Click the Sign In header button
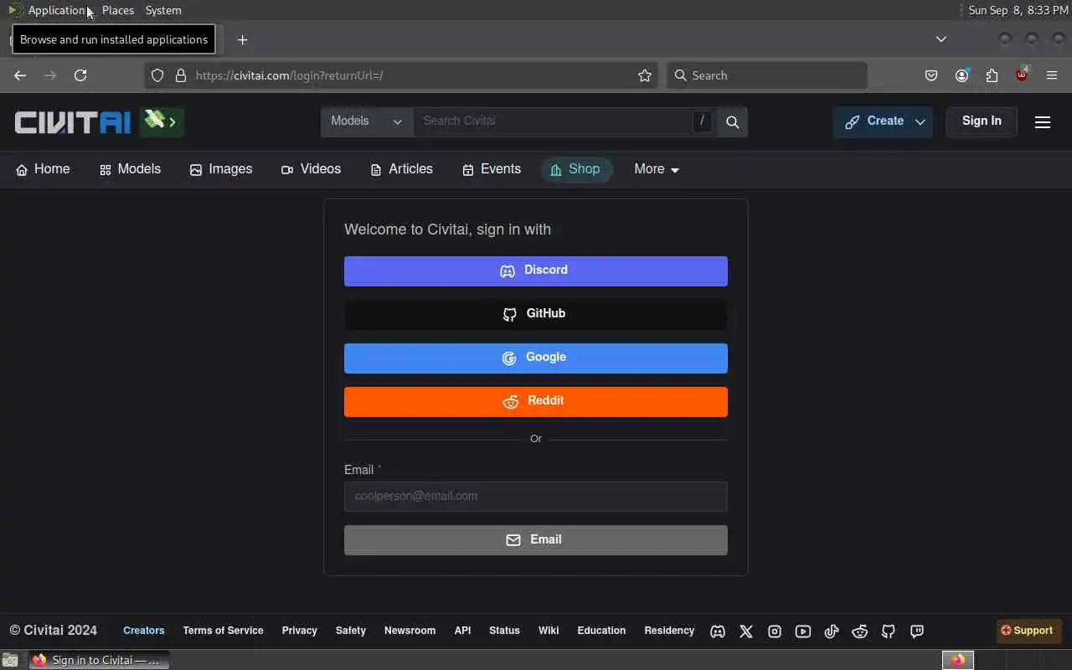Viewport: 1072px width, 670px height. click(982, 121)
